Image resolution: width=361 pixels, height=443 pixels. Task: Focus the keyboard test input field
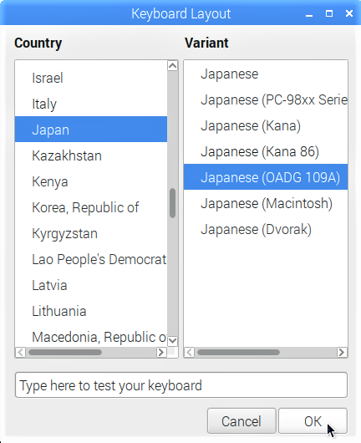(181, 385)
